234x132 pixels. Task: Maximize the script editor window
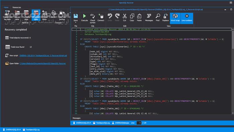pyautogui.click(x=231, y=9)
